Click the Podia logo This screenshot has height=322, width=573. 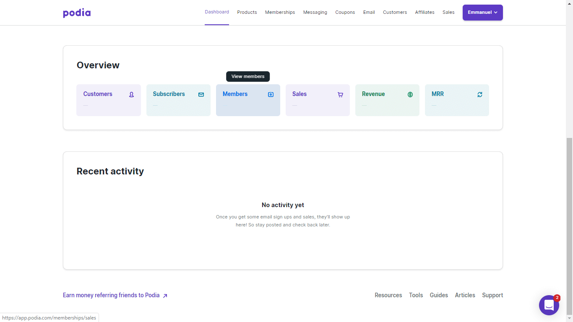point(77,13)
